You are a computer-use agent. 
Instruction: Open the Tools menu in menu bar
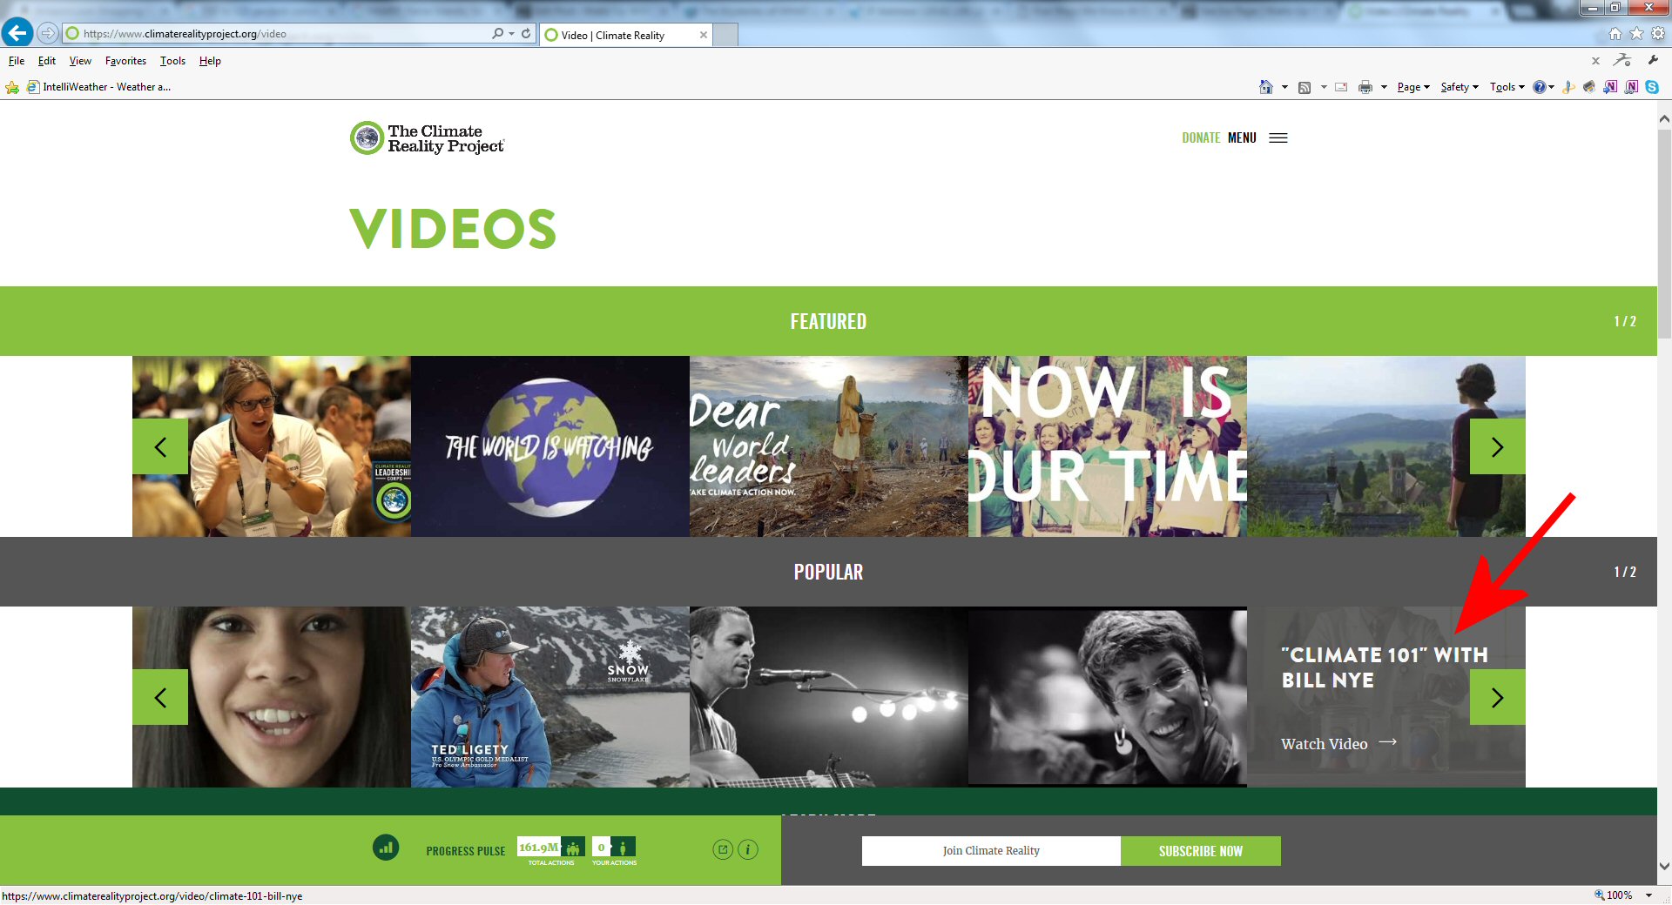click(172, 61)
